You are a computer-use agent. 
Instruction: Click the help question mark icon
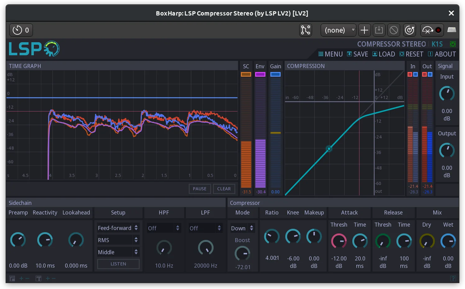[x=453, y=278]
